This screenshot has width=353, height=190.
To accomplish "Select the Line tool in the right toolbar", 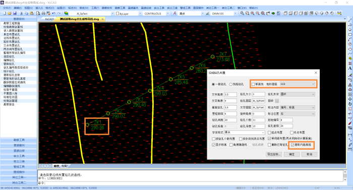I will coord(350,20).
